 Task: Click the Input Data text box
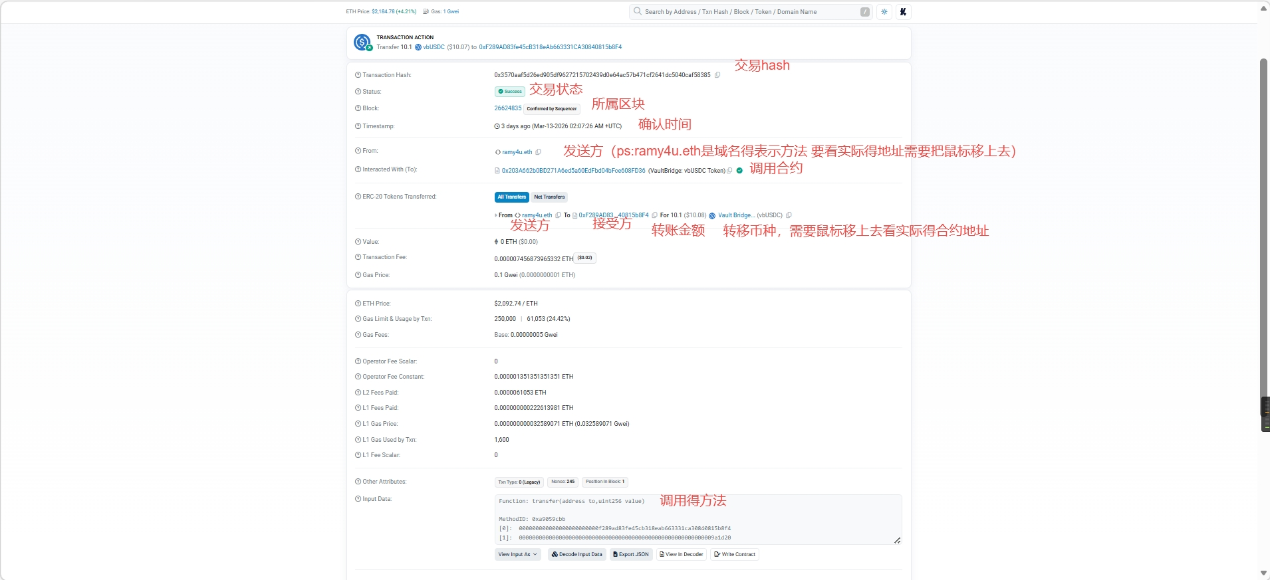[698, 520]
